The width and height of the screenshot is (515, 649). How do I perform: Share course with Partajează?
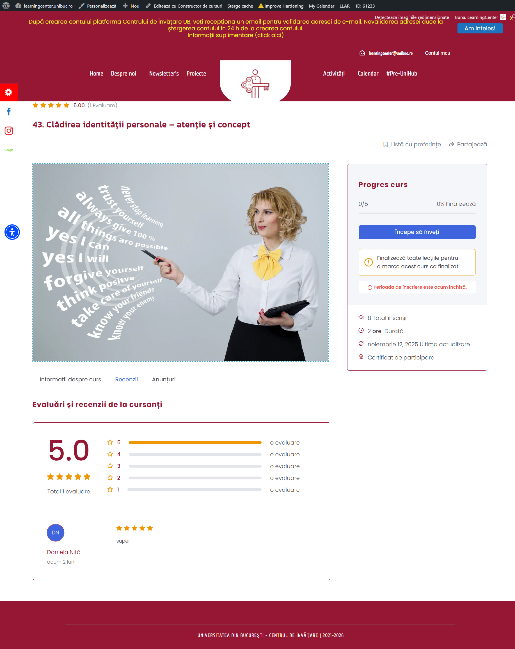(x=468, y=145)
